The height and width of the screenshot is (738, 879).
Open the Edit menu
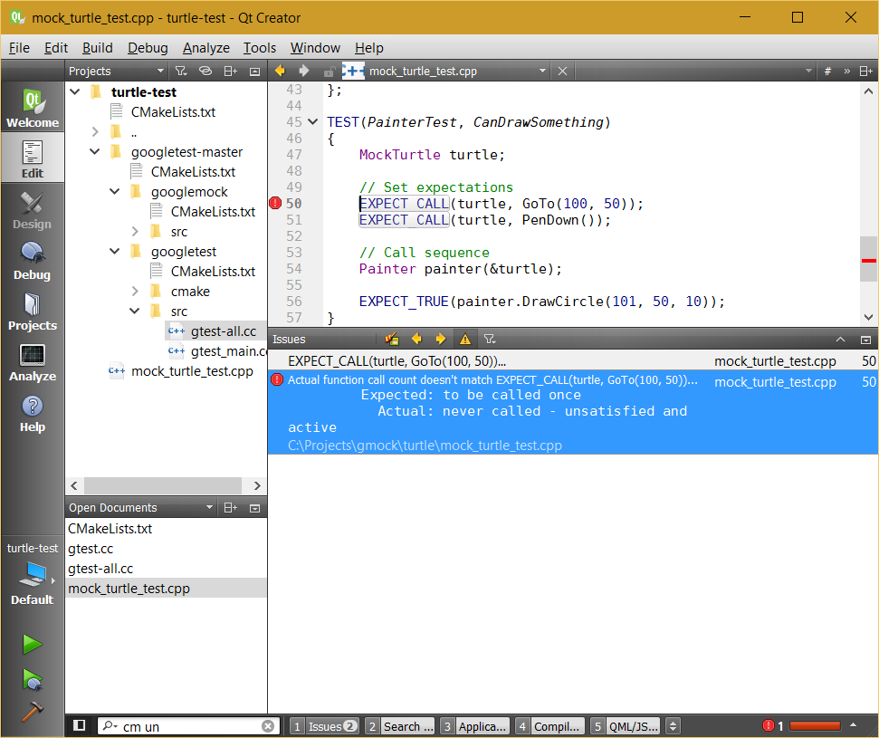point(55,48)
